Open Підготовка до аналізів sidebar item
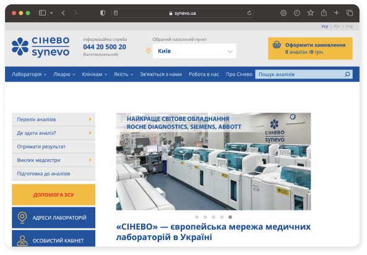367x255 pixels. (x=53, y=174)
